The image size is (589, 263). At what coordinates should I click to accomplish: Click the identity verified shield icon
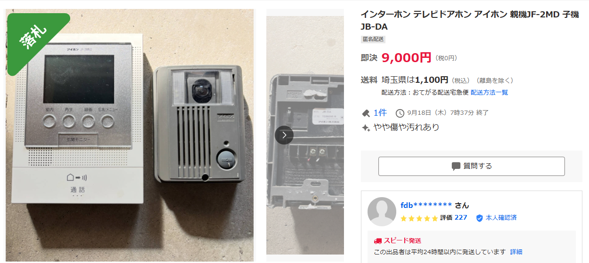480,218
